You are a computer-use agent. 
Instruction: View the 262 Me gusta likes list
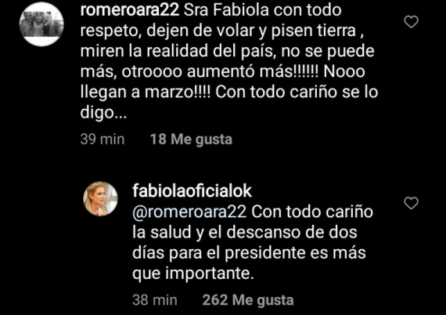click(248, 300)
